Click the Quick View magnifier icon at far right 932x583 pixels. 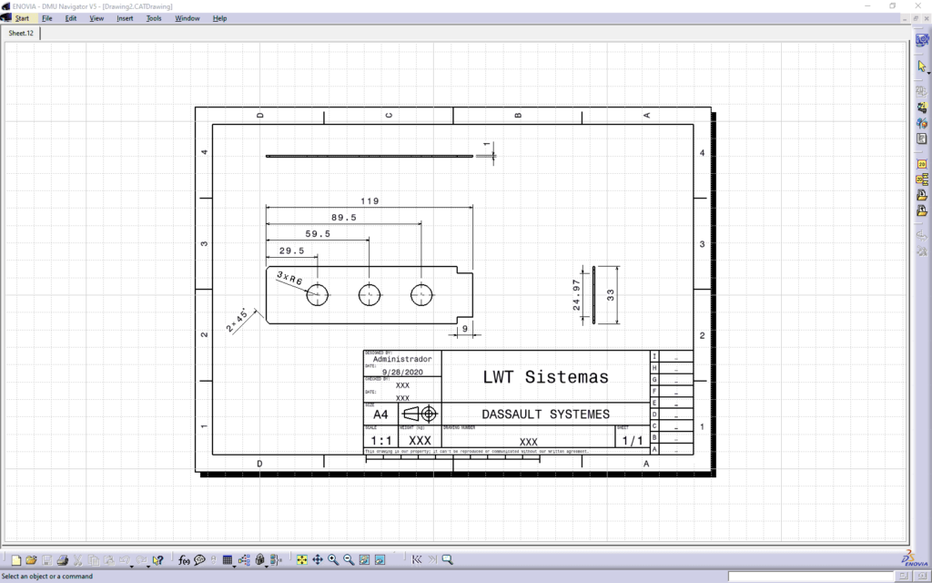446,559
